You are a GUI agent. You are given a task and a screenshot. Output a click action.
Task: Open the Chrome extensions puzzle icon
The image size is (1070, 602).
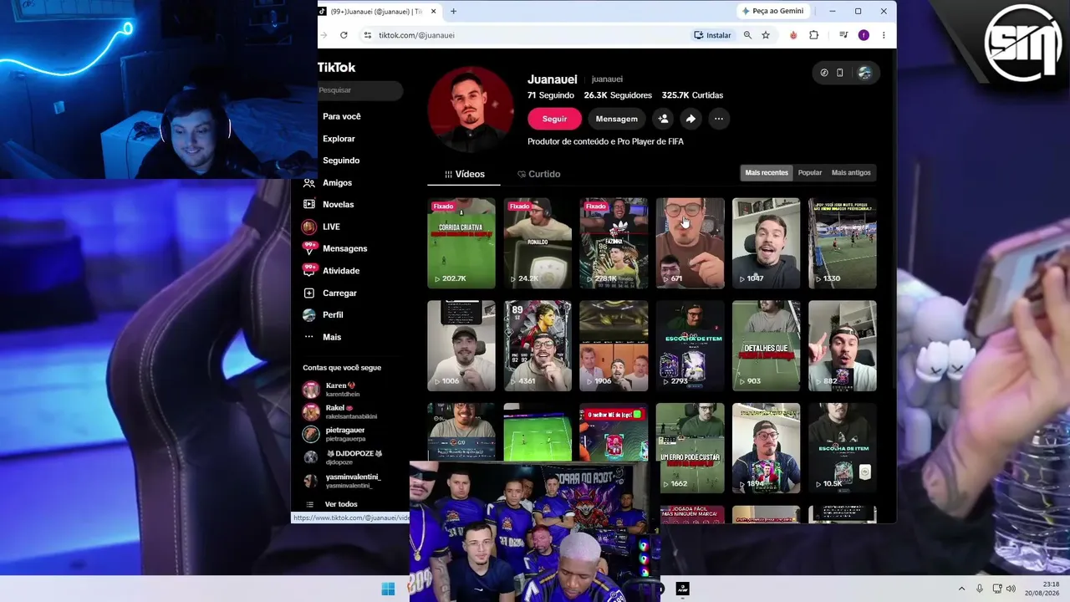pyautogui.click(x=814, y=35)
